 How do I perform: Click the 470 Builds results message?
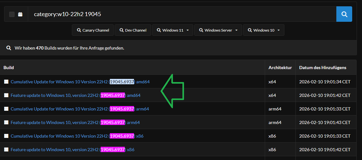point(69,48)
